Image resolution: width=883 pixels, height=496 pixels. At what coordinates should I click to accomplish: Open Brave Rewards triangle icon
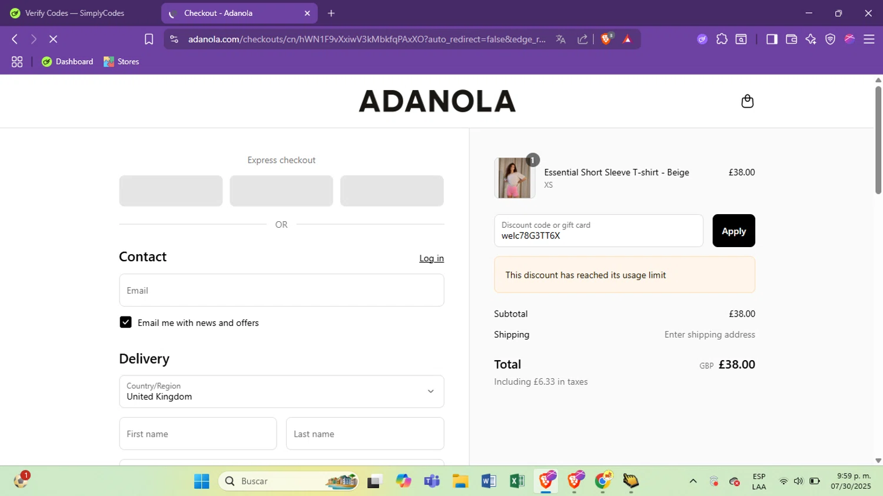[x=627, y=39]
